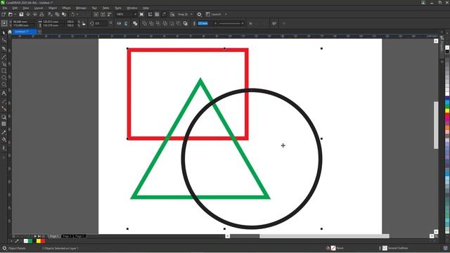Viewport: 450px width, 253px height.
Task: Select the Rectangle tool
Action: (4, 70)
